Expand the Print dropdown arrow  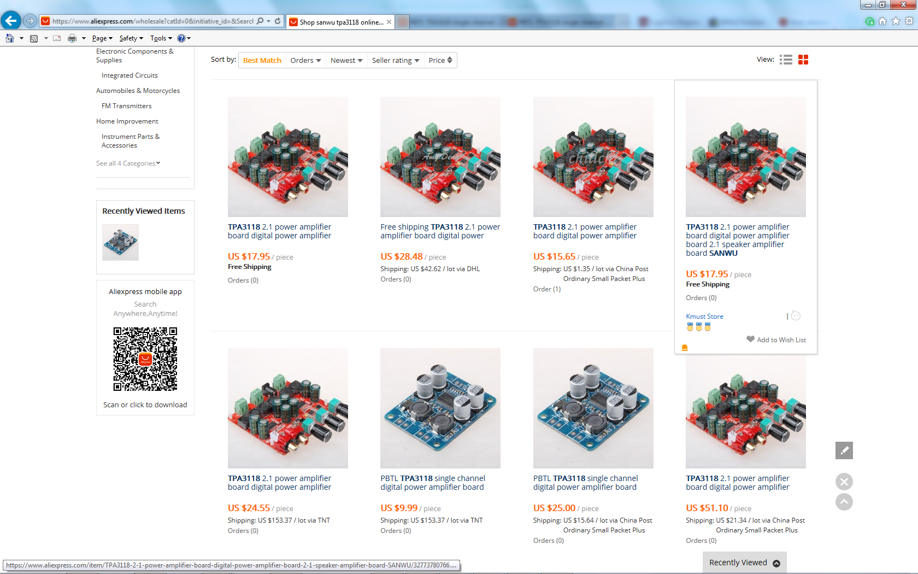(x=84, y=38)
